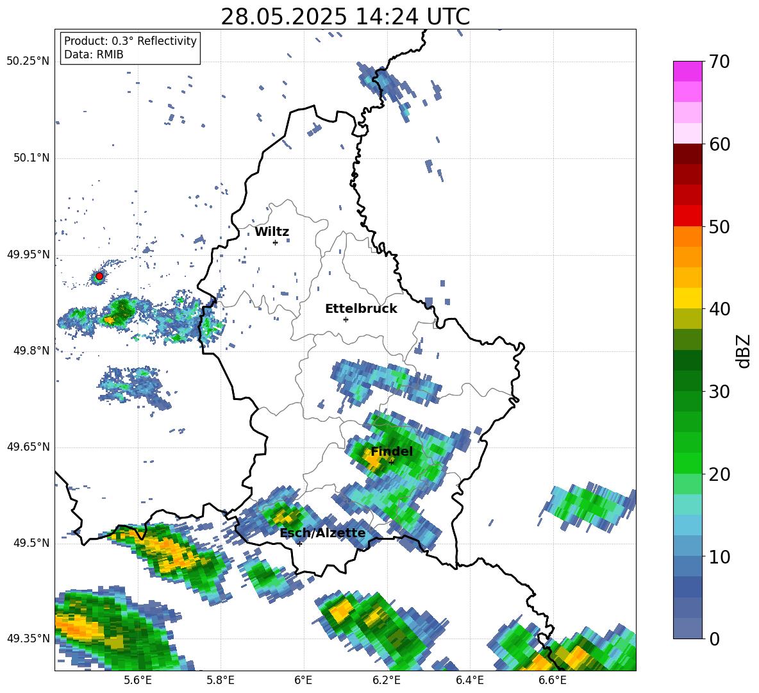Click the Findel station cross marker

(391, 462)
